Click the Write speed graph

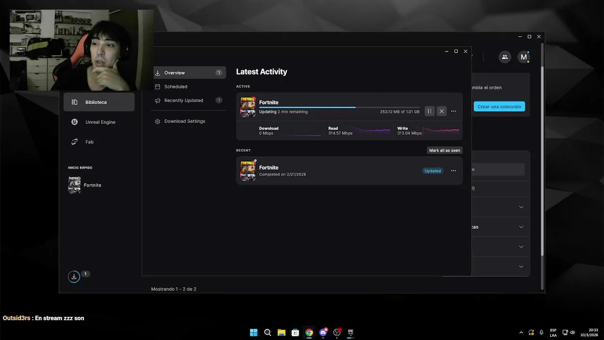pos(441,130)
